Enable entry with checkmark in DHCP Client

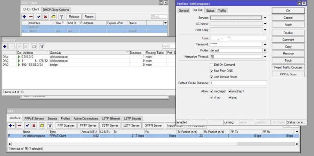click(39, 17)
